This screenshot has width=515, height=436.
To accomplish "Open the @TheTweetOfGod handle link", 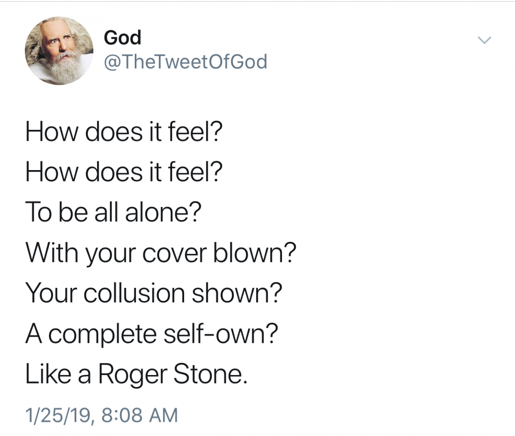I will click(185, 62).
